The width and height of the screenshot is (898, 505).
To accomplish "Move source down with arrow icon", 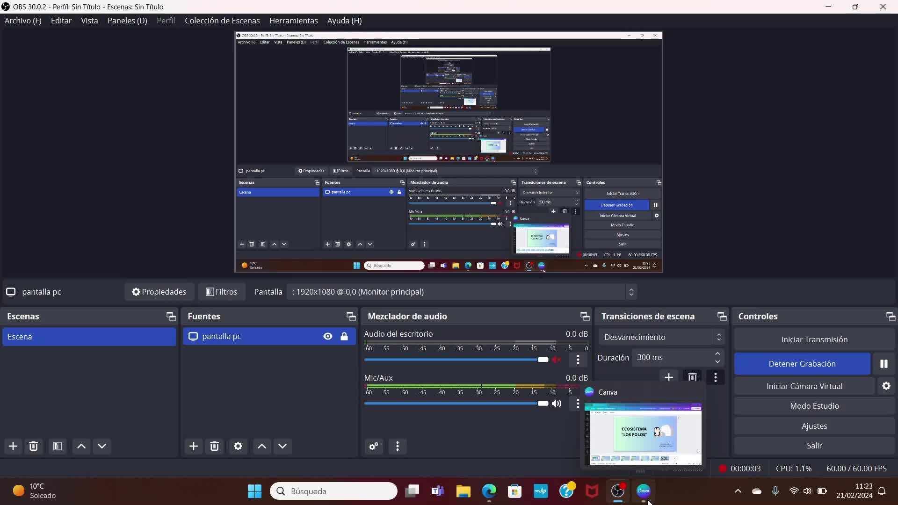I will coord(282,446).
